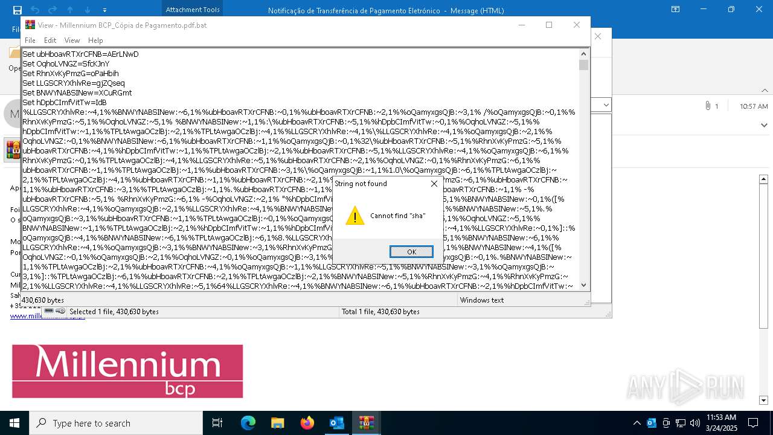Open the View menu in the viewer window
773x435 pixels.
point(72,40)
